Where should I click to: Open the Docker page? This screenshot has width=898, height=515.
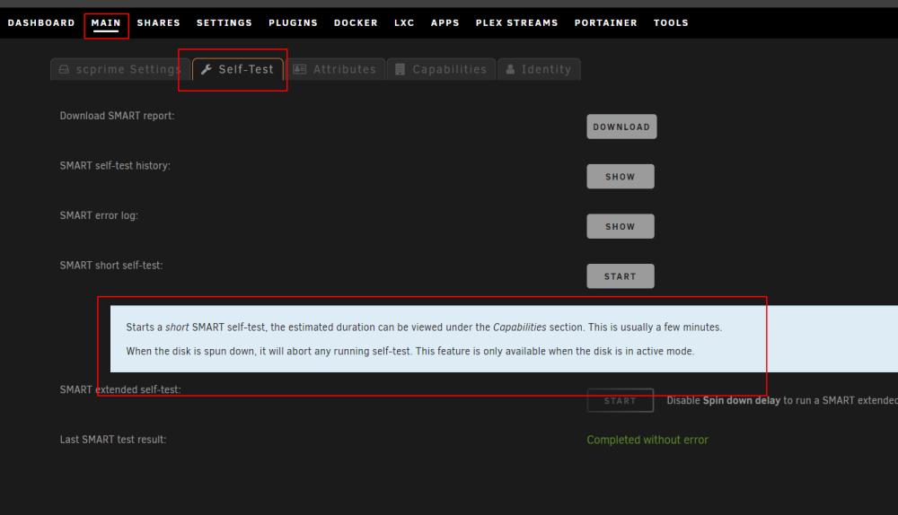point(356,23)
